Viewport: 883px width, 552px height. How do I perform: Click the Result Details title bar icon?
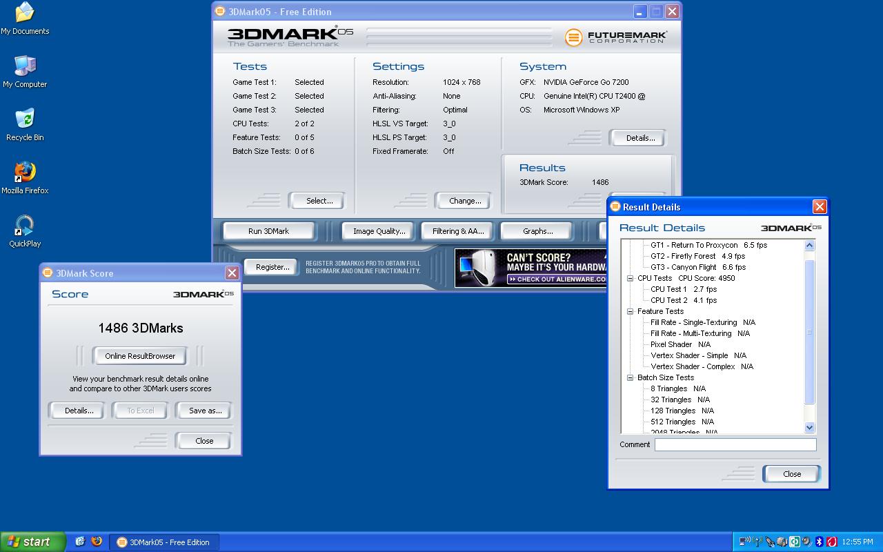click(x=615, y=206)
